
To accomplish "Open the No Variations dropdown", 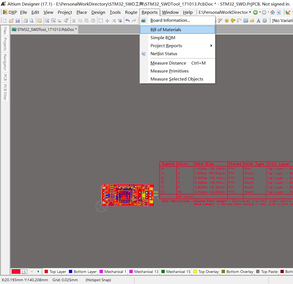I will point(282,21).
